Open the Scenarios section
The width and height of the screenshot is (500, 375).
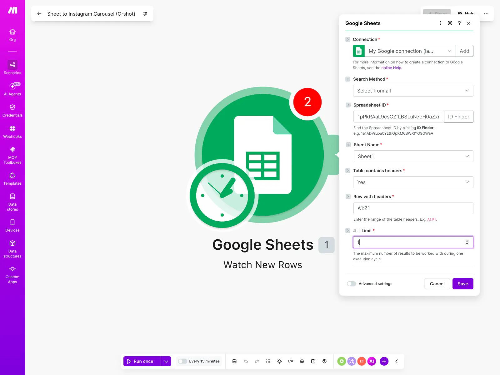12,67
